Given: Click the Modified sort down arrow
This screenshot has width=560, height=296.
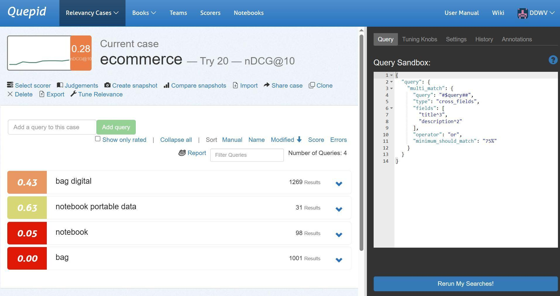Looking at the screenshot, I should [x=299, y=140].
